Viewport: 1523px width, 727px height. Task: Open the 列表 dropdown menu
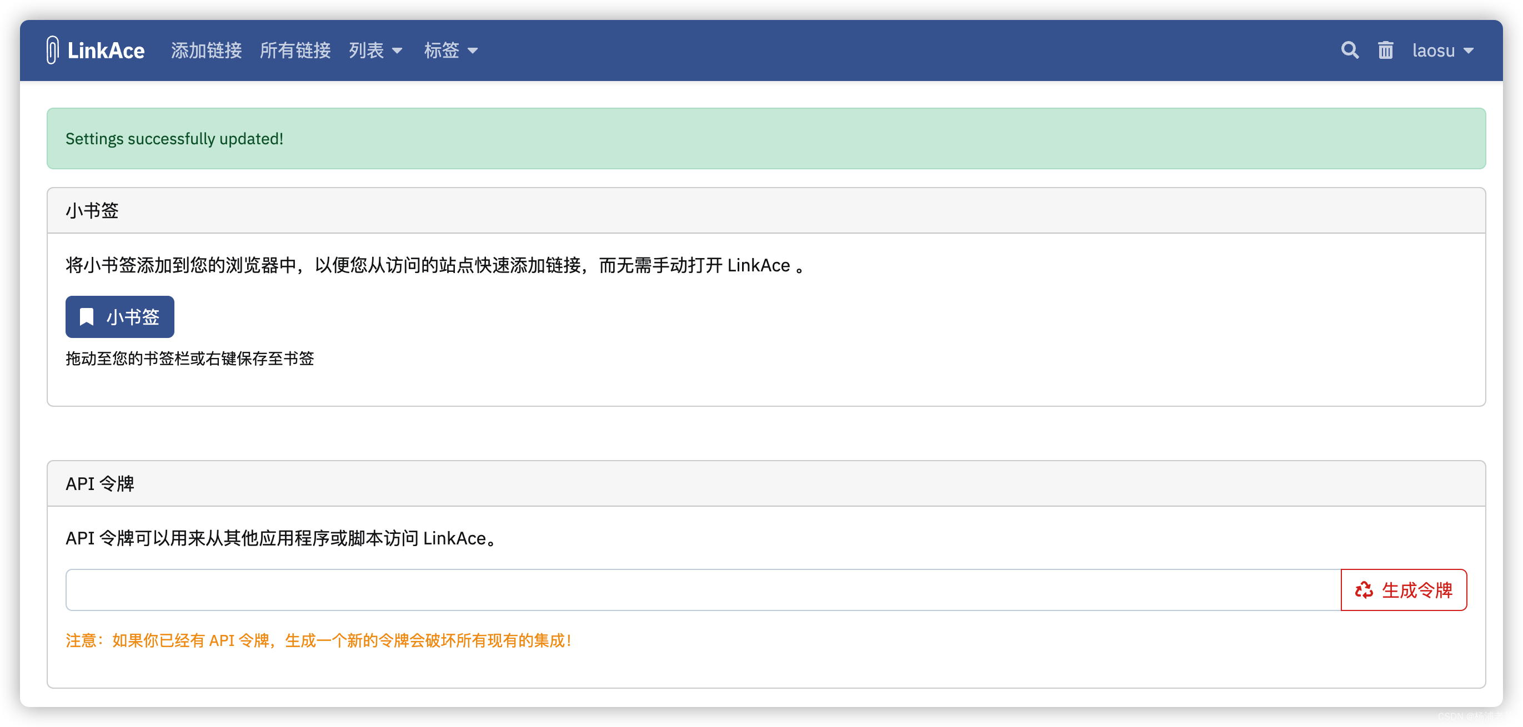(375, 51)
